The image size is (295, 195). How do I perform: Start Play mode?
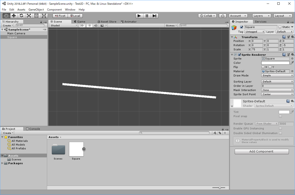point(139,16)
